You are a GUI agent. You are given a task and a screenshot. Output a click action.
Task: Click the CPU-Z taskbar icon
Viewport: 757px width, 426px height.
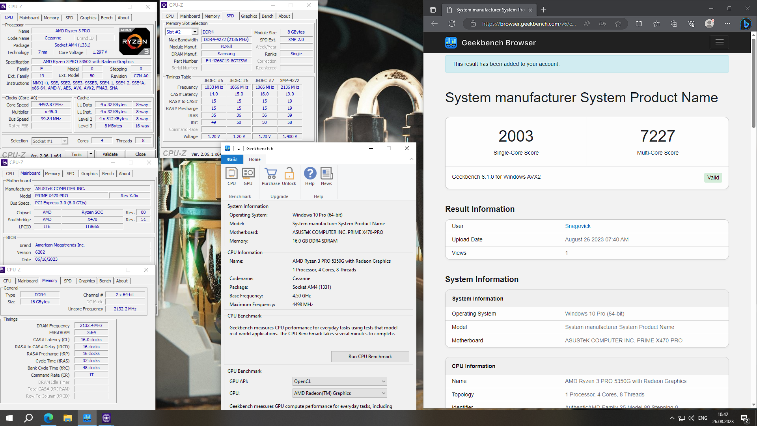[106, 418]
